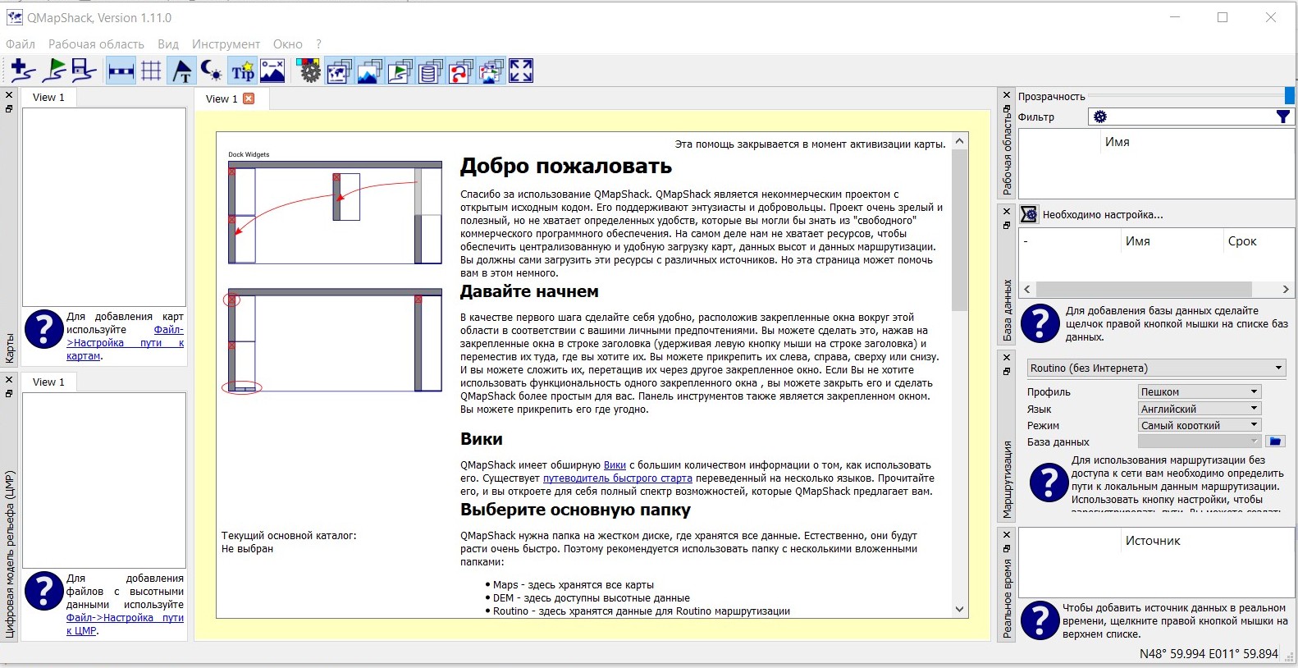Toggle the routing dock window button
This screenshot has width=1298, height=668.
[x=460, y=71]
